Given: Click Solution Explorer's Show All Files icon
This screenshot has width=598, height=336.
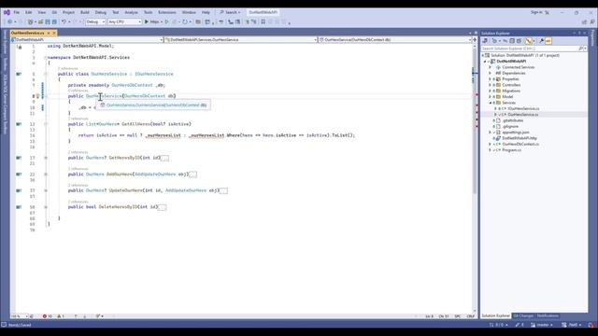Looking at the screenshot, I should point(519,41).
